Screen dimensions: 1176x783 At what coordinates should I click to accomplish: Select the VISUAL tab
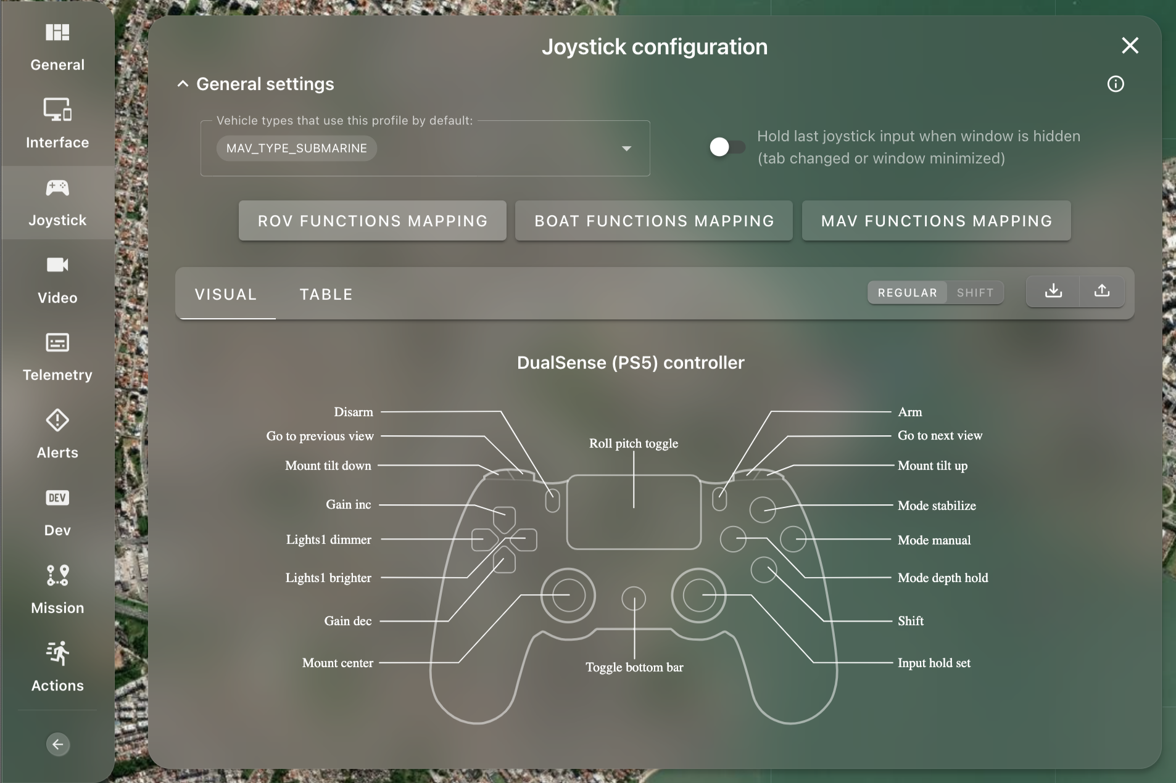(225, 295)
